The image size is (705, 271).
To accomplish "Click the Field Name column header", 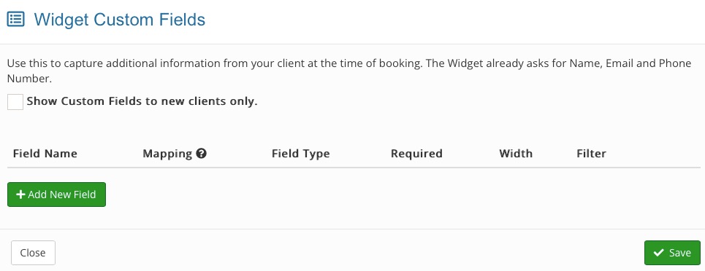I will click(x=45, y=154).
